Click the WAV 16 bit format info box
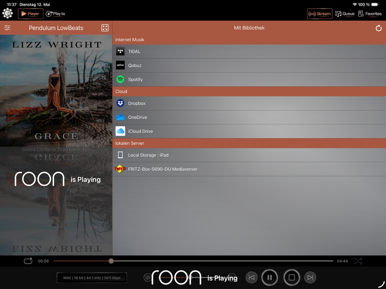386x289 pixels. point(92,278)
